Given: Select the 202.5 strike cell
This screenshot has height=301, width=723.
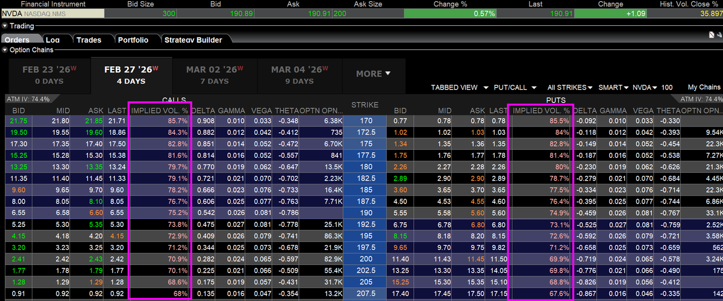Looking at the screenshot, I should [x=365, y=270].
